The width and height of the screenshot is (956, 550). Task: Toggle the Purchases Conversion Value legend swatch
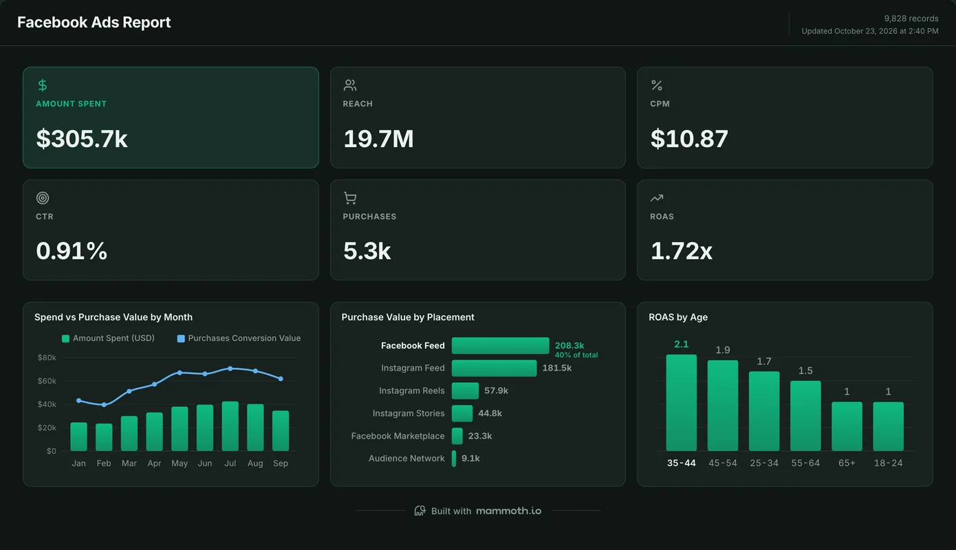(x=181, y=338)
